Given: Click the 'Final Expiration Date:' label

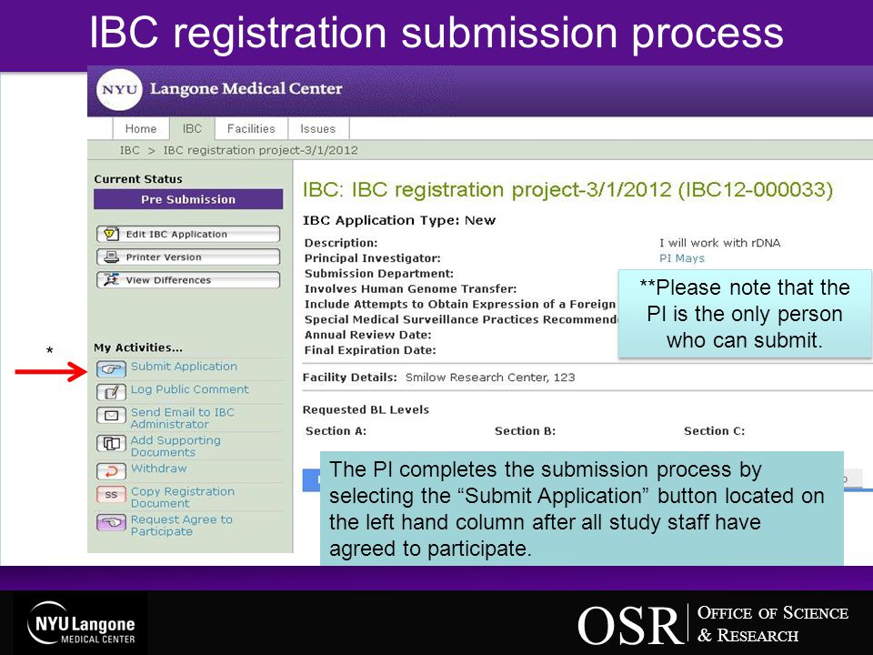Looking at the screenshot, I should [x=370, y=350].
